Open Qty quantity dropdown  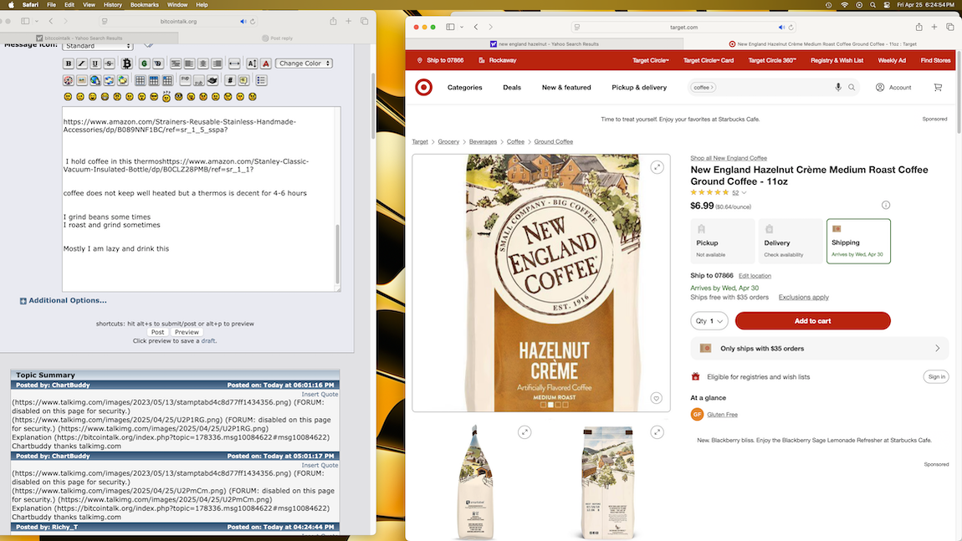click(x=709, y=321)
